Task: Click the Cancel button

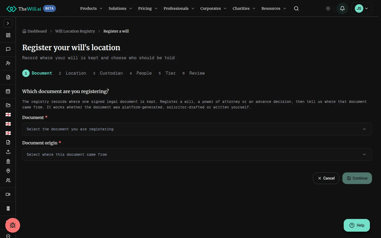Action: coord(326,178)
